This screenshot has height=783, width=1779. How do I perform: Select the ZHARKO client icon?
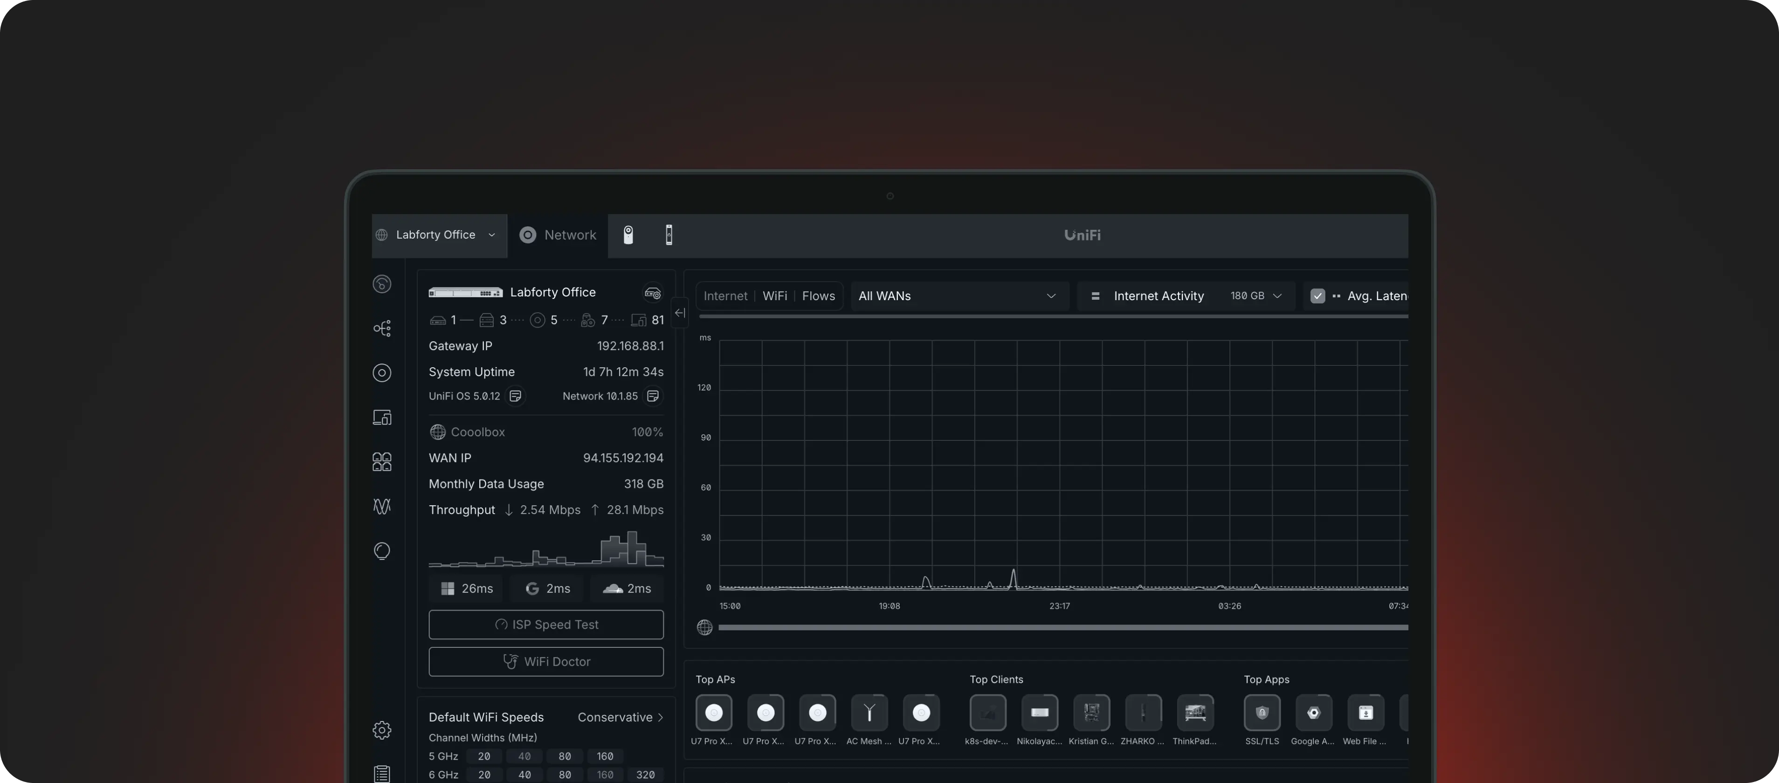tap(1143, 713)
